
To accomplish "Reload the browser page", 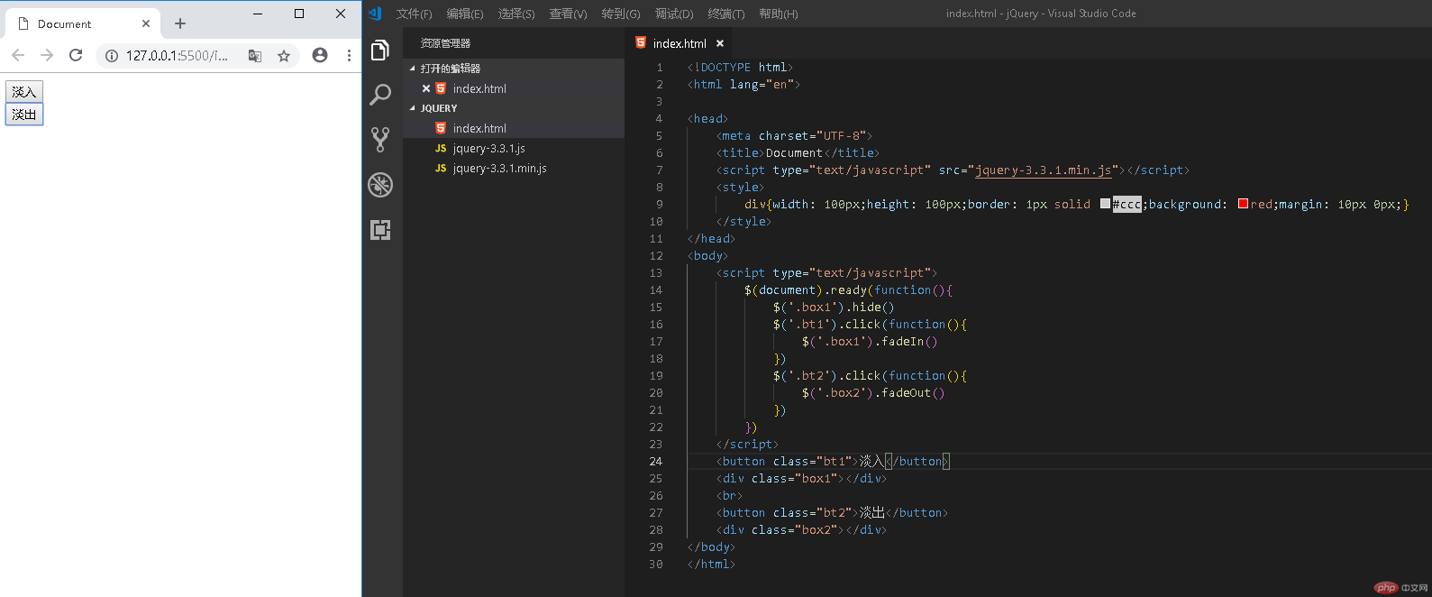I will coord(76,55).
